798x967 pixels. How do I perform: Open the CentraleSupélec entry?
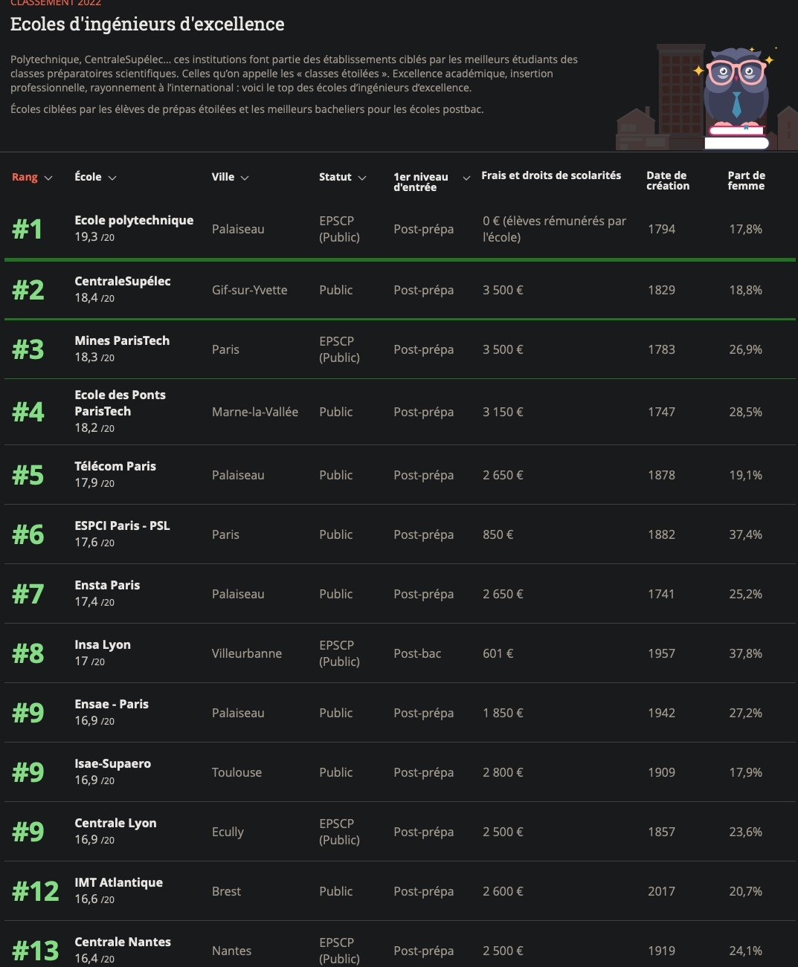click(123, 281)
